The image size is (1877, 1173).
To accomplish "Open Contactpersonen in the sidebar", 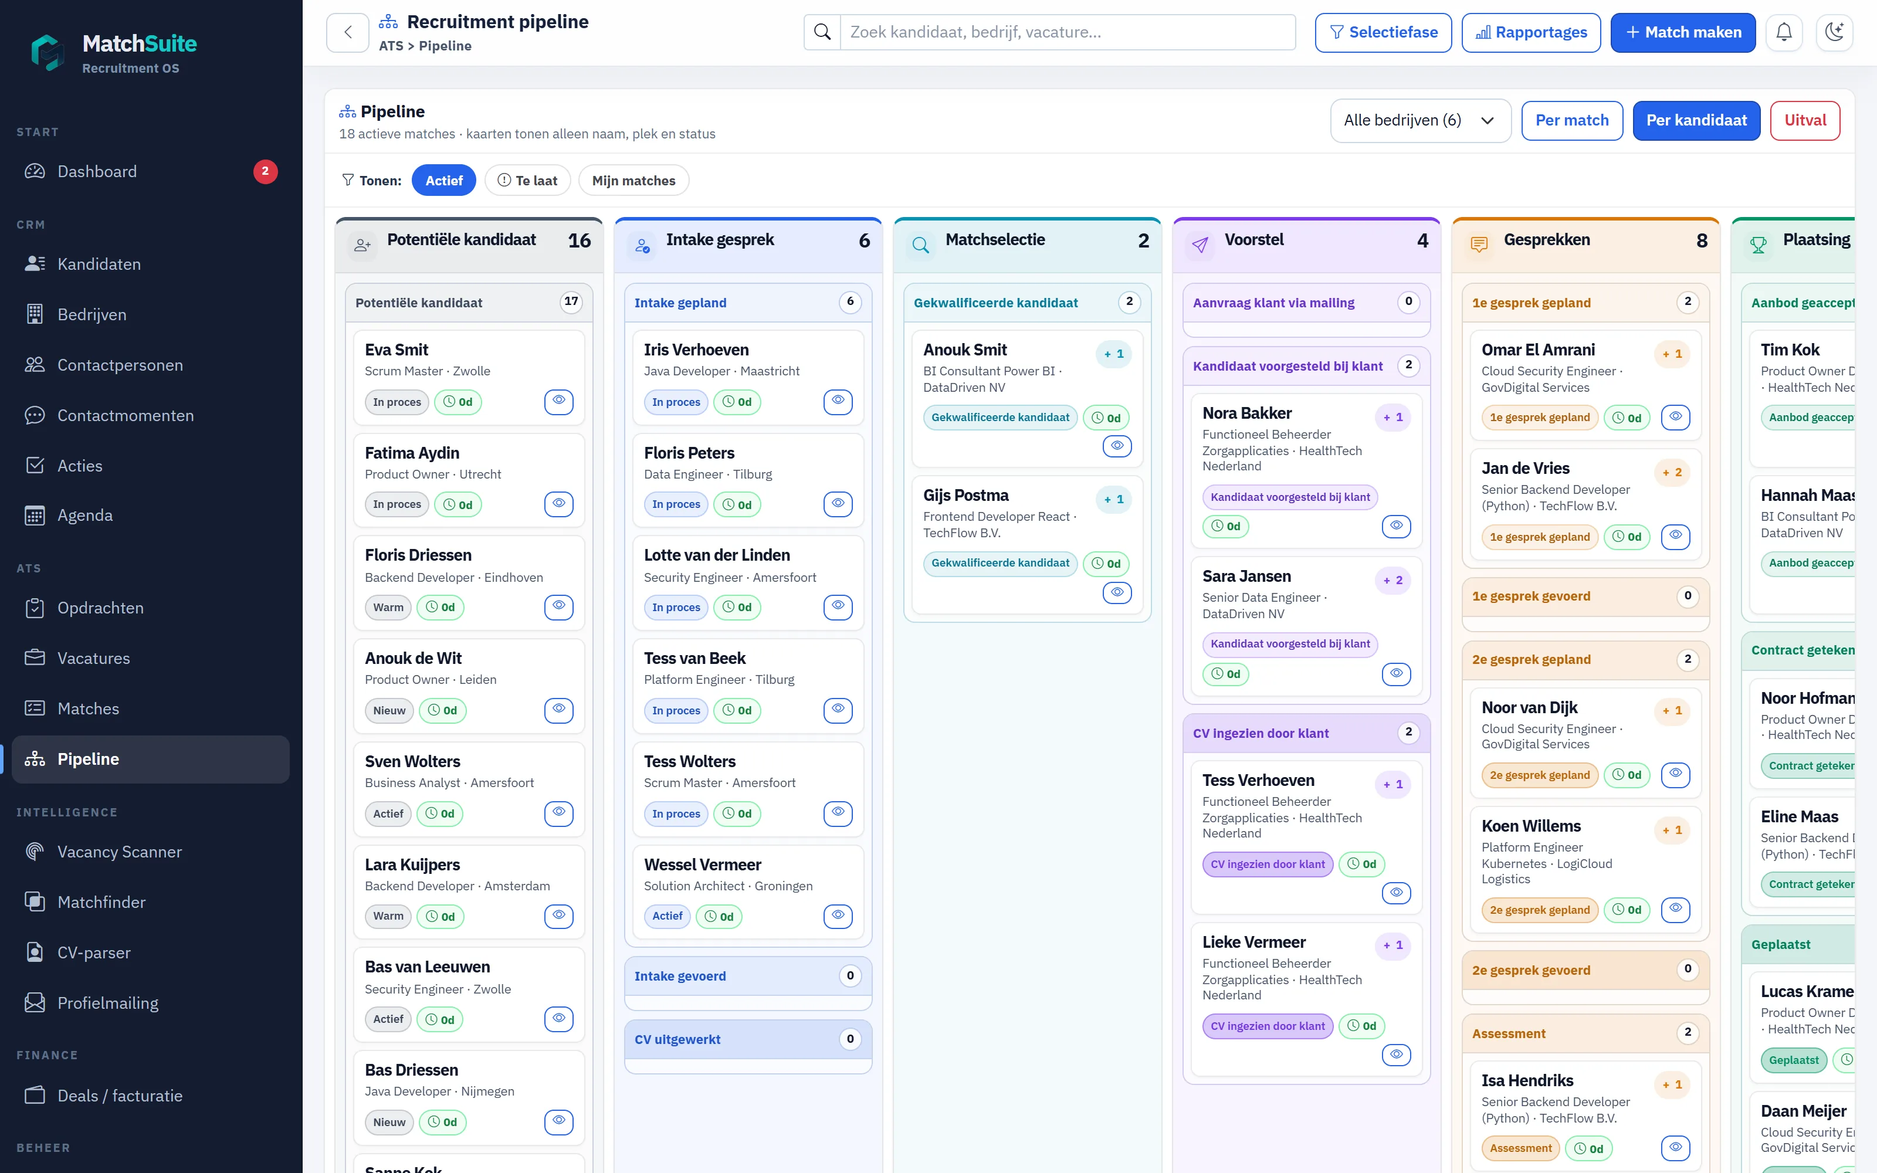I will coord(151,365).
